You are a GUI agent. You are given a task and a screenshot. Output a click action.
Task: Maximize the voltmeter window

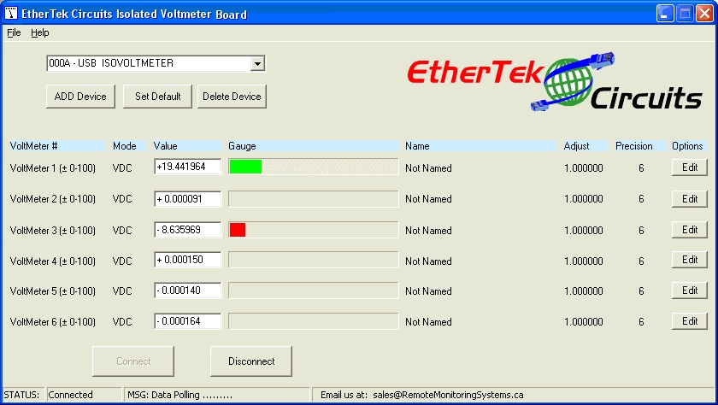click(685, 14)
